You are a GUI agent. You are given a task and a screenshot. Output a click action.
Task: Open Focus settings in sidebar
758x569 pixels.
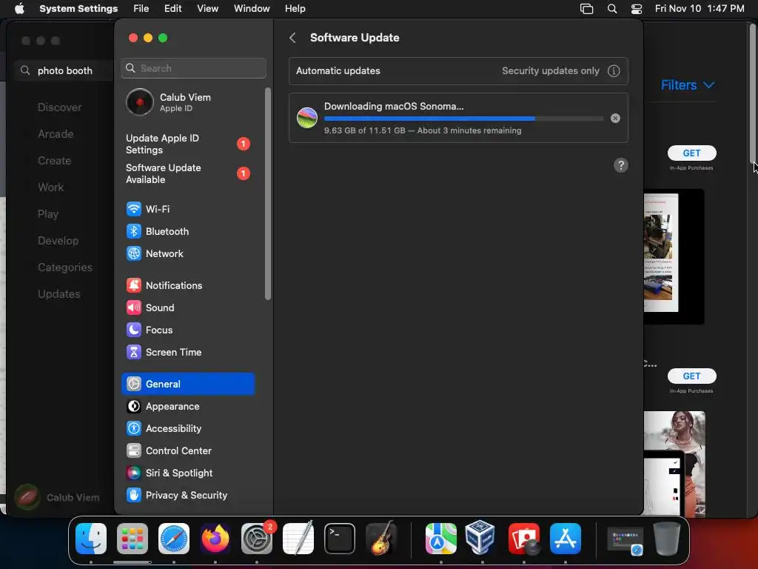point(187,330)
